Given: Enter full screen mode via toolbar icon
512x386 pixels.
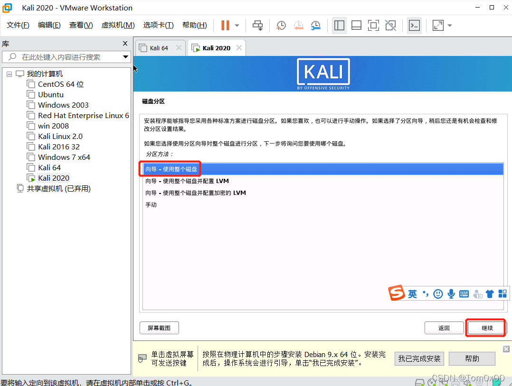Looking at the screenshot, I should pyautogui.click(x=373, y=26).
